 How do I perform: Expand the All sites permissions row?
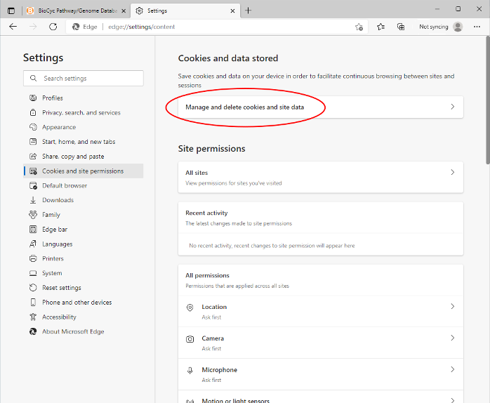click(x=320, y=177)
